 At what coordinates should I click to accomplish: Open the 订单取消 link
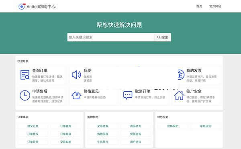65,134
